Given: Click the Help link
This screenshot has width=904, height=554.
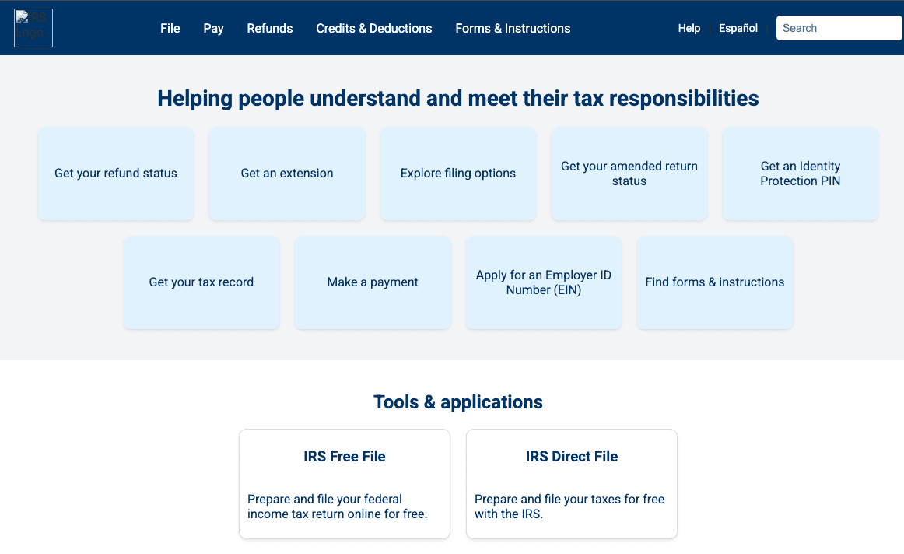Looking at the screenshot, I should click(689, 28).
